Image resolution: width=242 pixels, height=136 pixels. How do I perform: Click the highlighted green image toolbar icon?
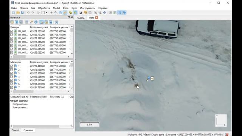tap(75, 12)
